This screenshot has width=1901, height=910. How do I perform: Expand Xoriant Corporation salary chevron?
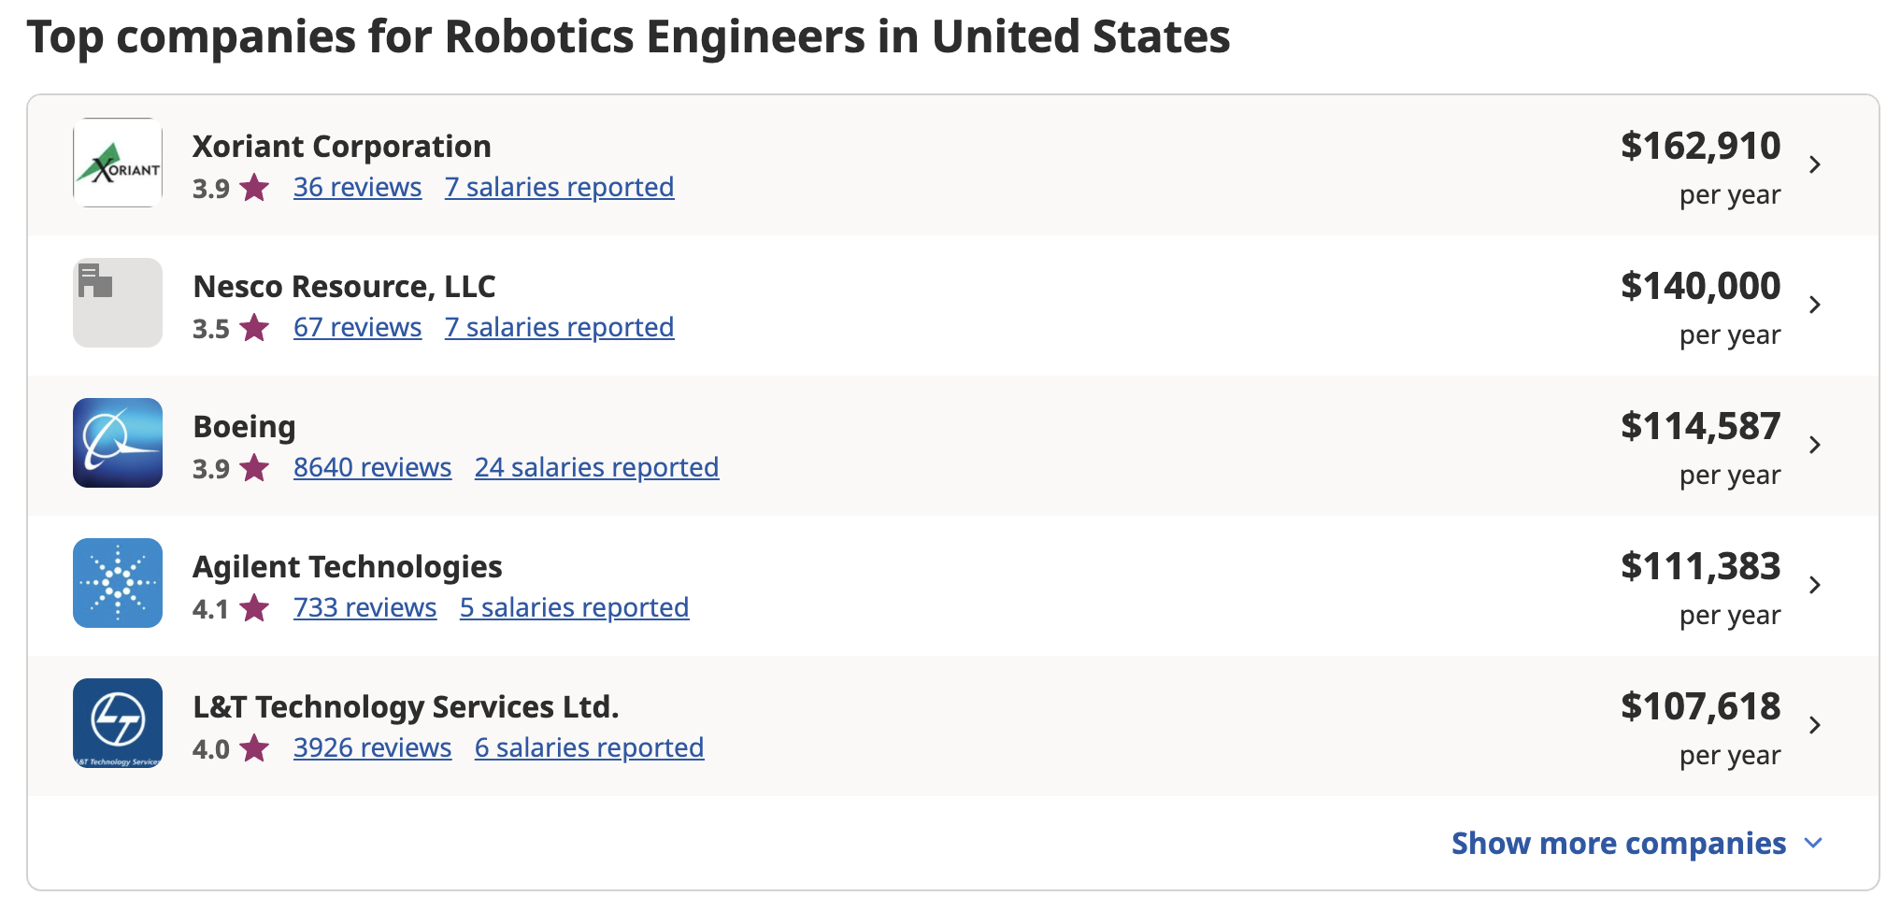[x=1815, y=164]
